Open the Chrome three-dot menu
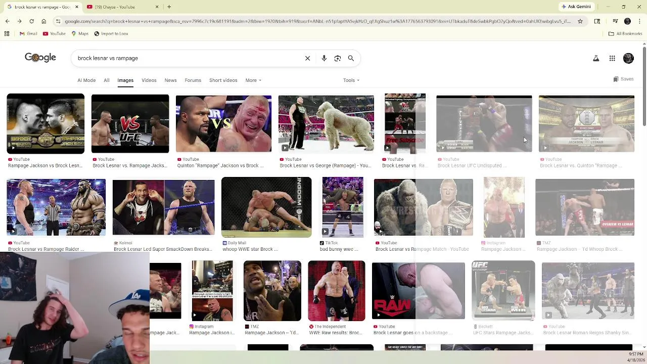The width and height of the screenshot is (647, 364). [x=639, y=21]
